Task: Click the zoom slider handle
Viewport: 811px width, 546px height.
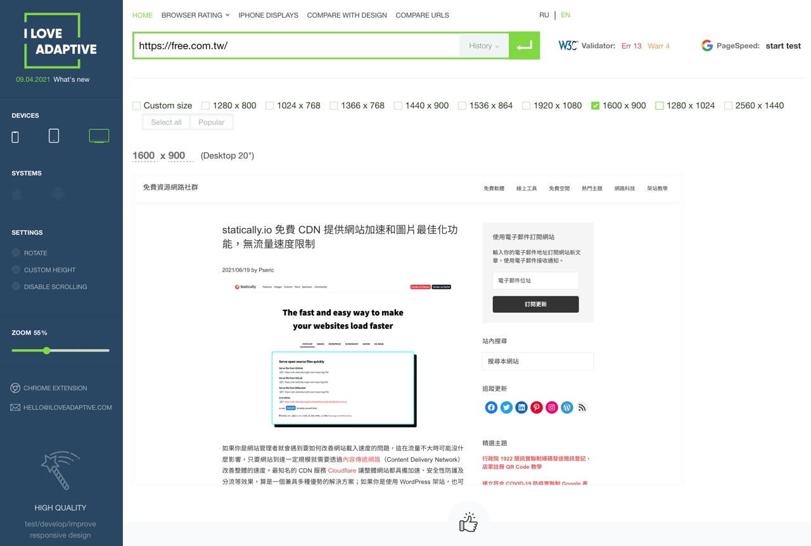Action: tap(46, 350)
